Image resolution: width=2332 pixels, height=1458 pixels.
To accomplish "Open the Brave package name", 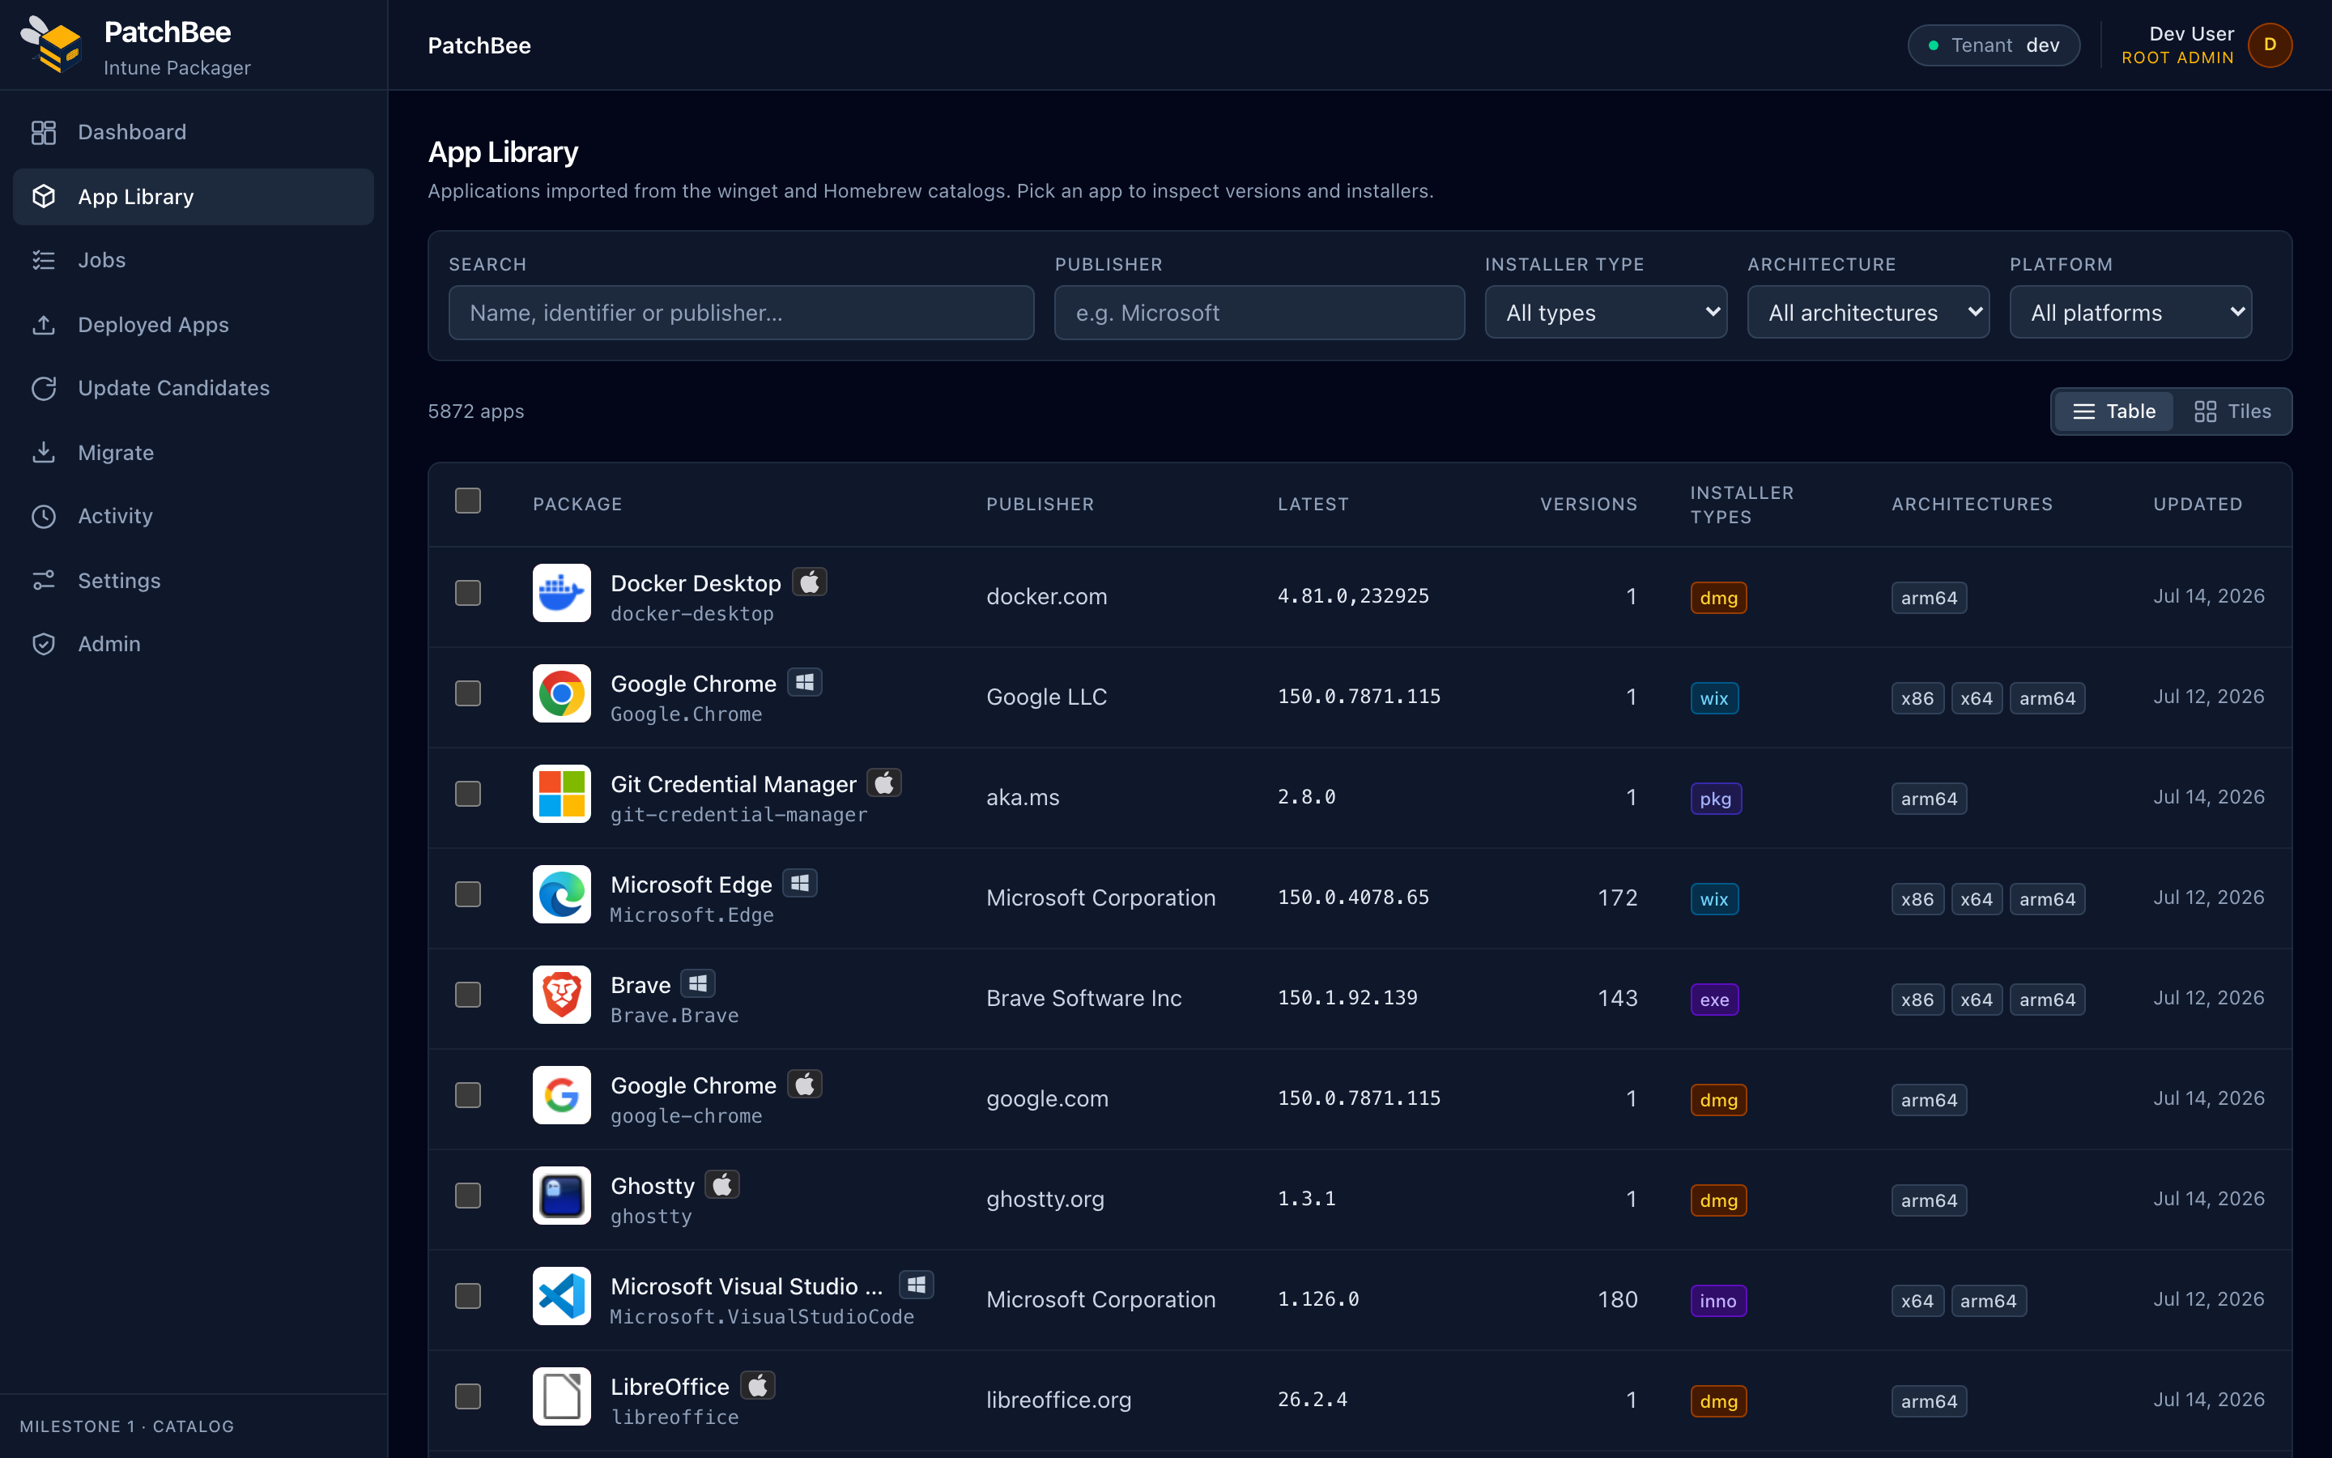I will pos(640,984).
